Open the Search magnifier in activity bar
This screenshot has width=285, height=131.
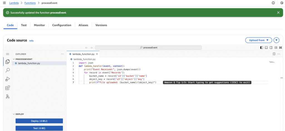(8, 70)
